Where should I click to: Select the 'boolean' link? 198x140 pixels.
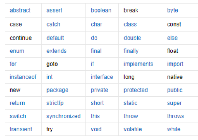click(101, 10)
